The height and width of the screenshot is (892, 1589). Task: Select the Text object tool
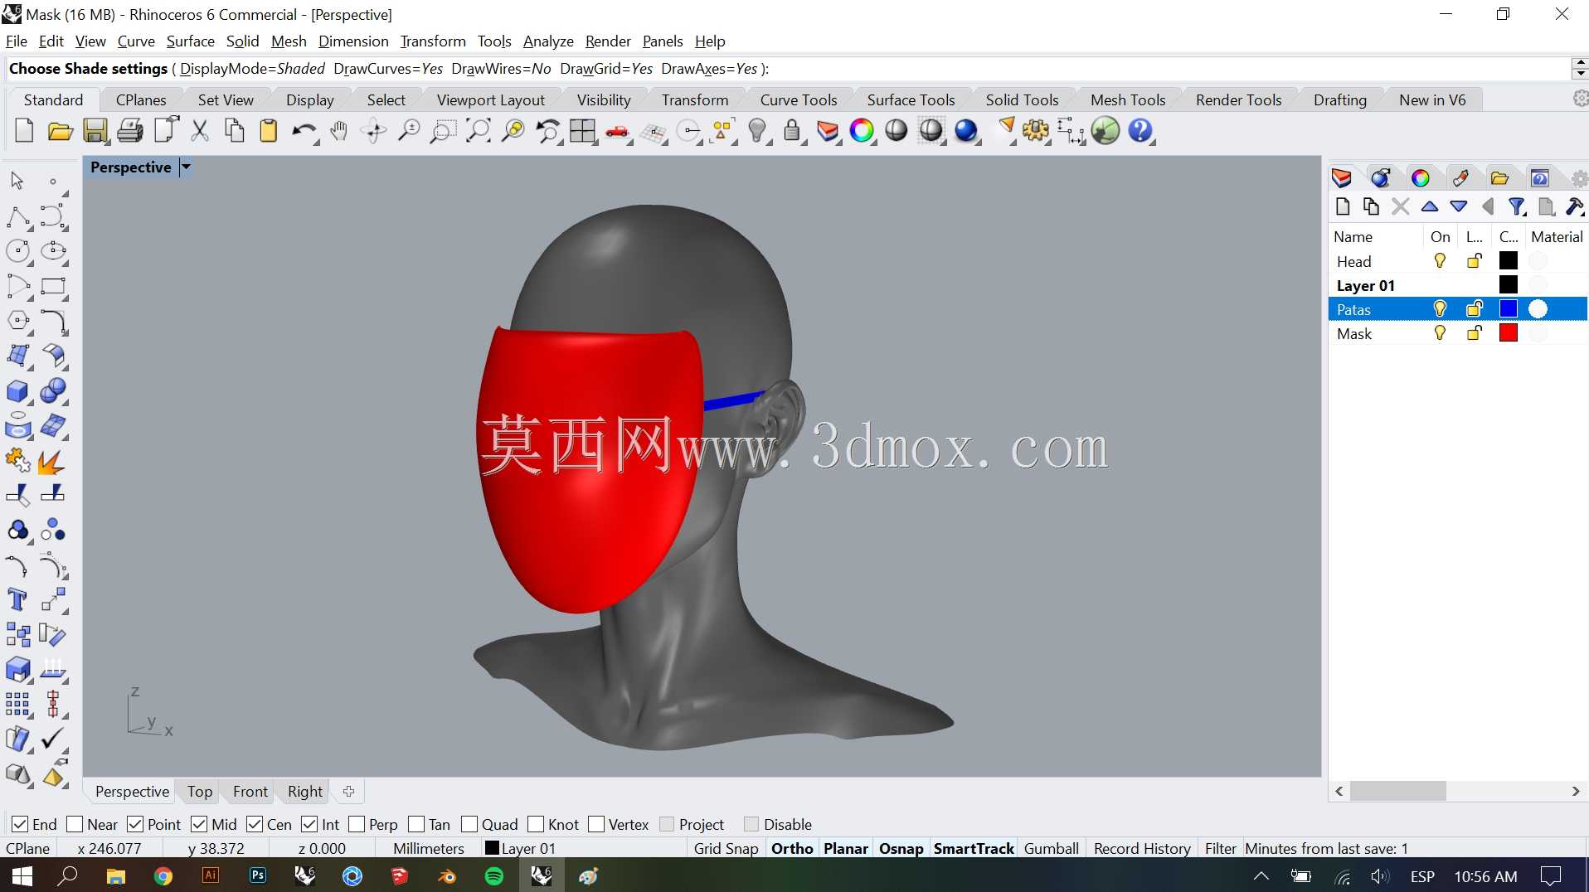point(17,599)
